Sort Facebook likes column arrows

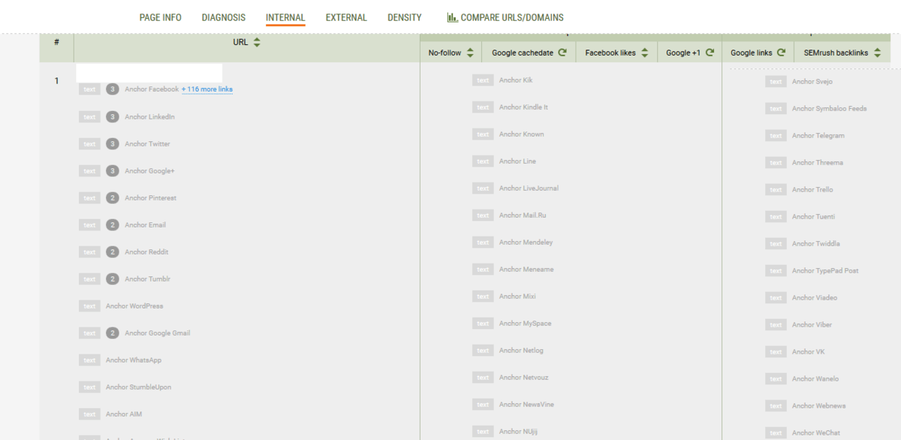[644, 53]
